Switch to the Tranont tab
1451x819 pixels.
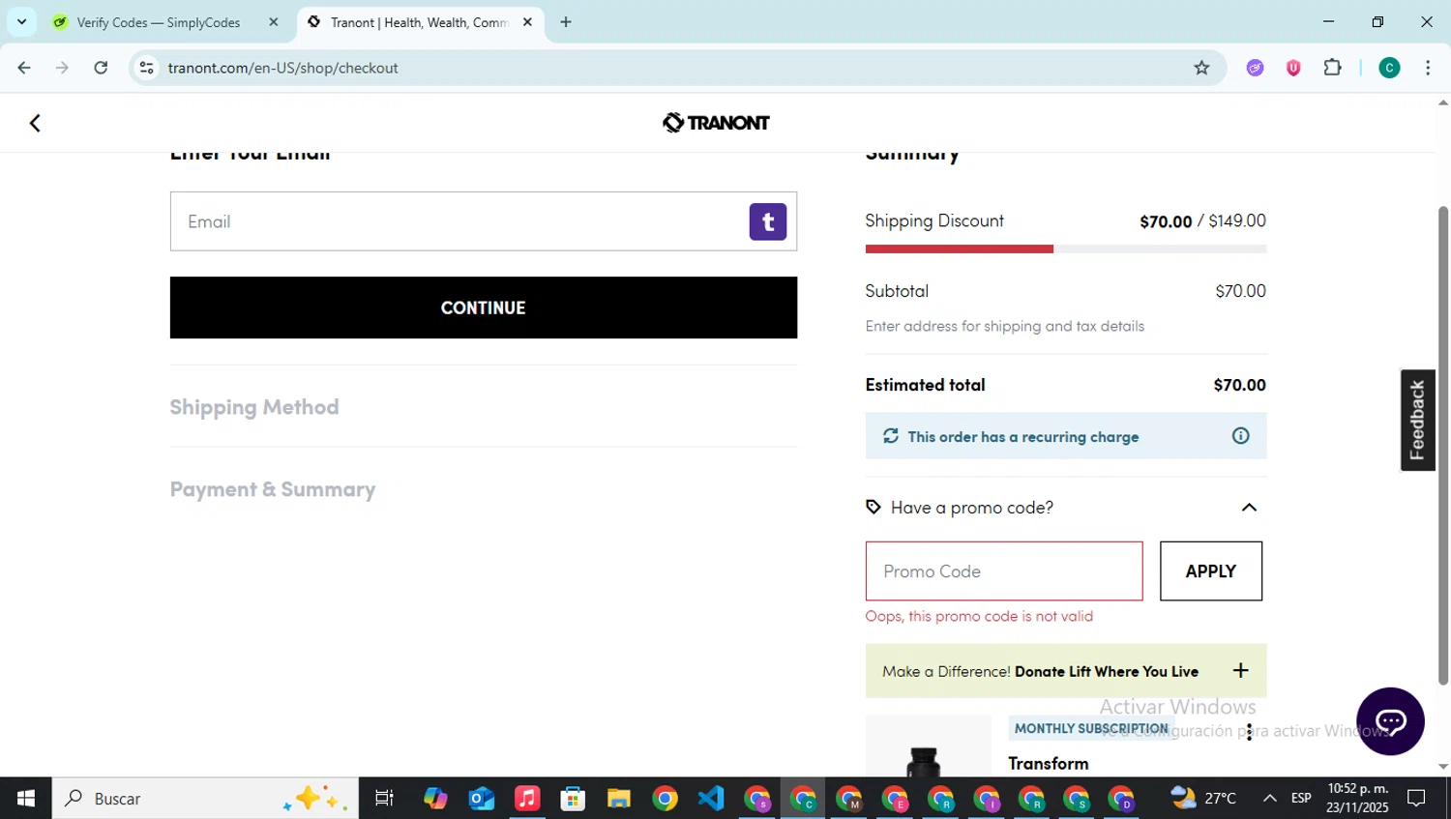[x=420, y=22]
